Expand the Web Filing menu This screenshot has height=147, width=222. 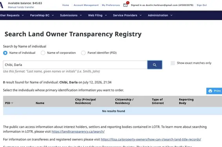(x=97, y=15)
